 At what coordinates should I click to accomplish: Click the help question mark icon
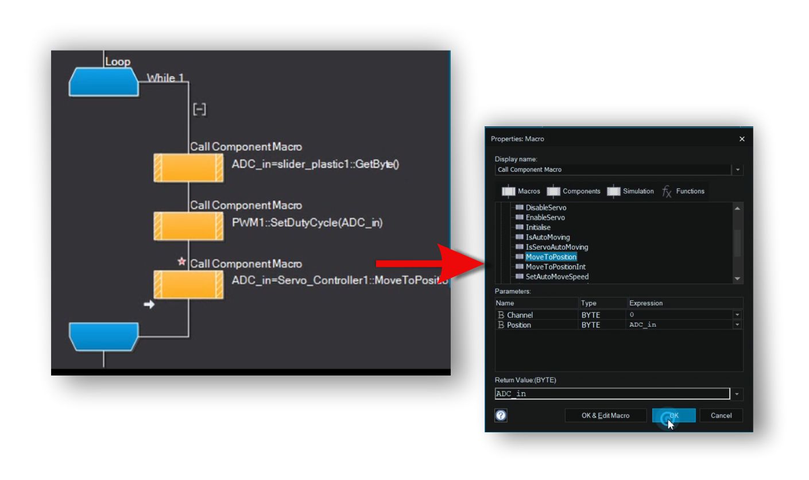[501, 415]
